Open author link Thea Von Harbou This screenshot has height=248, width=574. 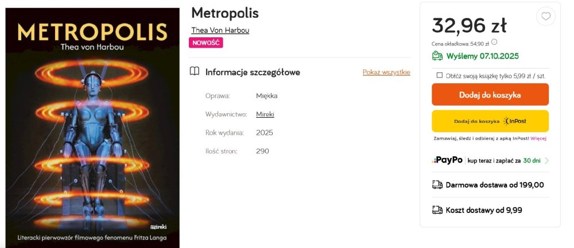coord(220,30)
